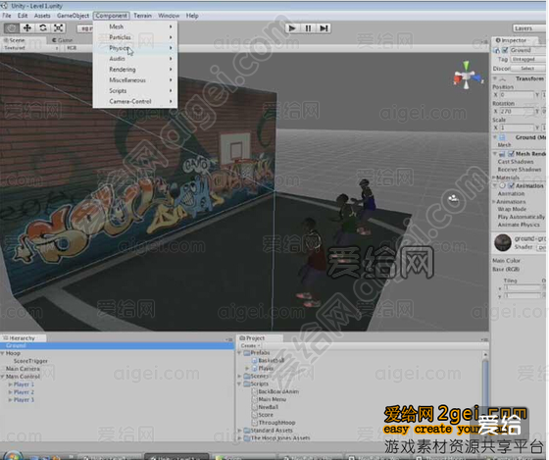Start the game with Play button
549x460 pixels.
(x=292, y=28)
